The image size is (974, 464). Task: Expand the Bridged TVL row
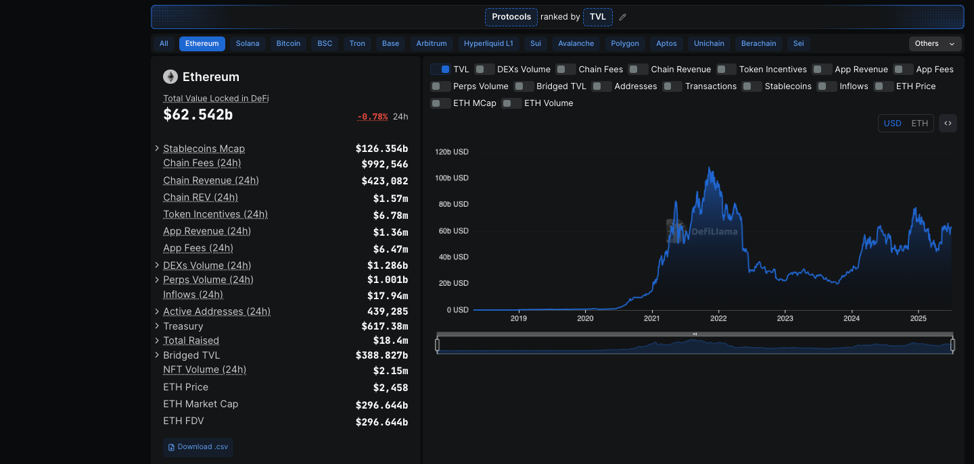(x=157, y=355)
